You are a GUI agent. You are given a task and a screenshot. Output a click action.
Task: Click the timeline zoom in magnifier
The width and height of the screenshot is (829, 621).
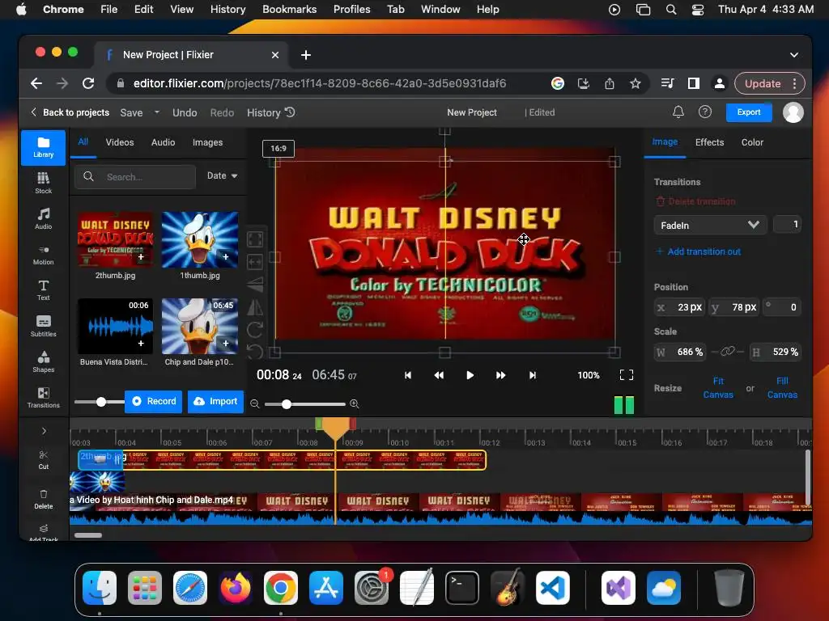coord(355,404)
